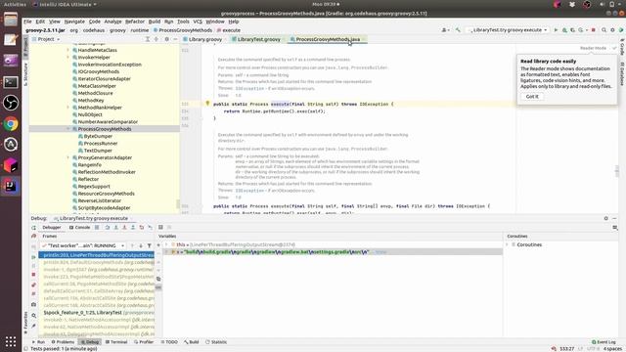Select the println:203 stack frame
Image resolution: width=626 pixels, height=352 pixels.
click(96, 255)
